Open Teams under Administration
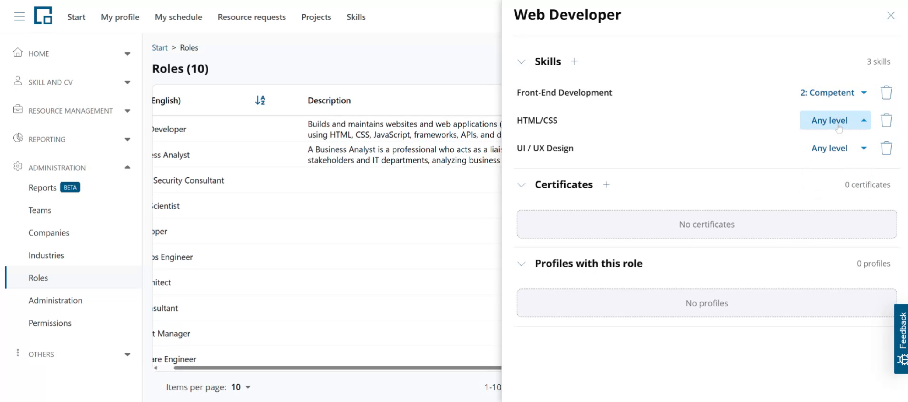 pos(40,210)
